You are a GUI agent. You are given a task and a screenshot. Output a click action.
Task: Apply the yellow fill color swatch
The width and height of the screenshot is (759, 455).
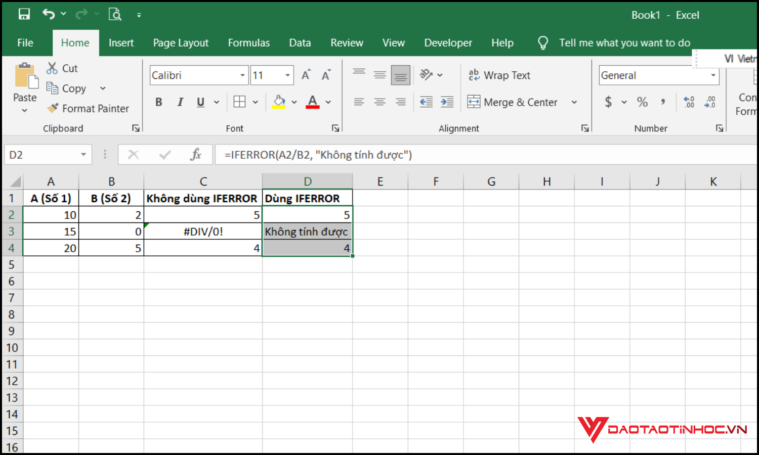279,102
